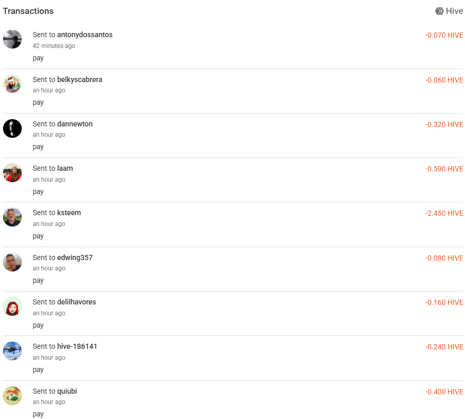The width and height of the screenshot is (465, 419).
Task: Visit the laam username link
Action: point(65,168)
